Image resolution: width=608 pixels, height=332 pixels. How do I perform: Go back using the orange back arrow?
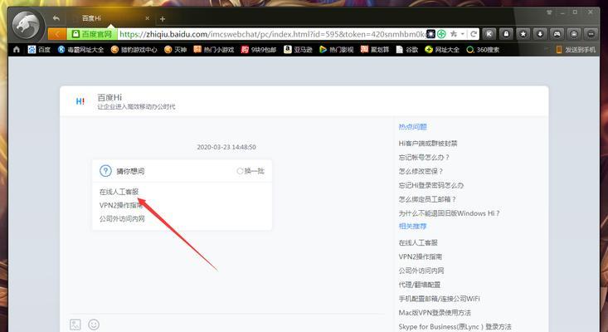(57, 34)
